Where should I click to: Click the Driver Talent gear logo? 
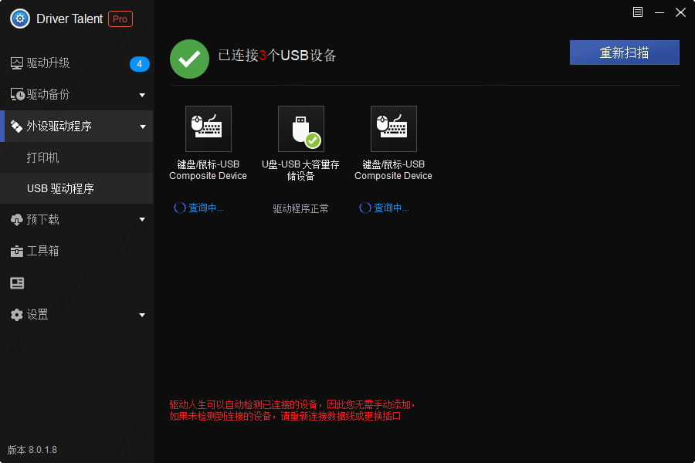(20, 19)
